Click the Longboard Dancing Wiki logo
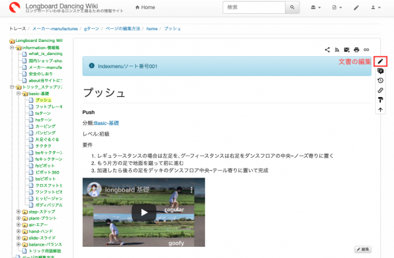394x258 pixels. pos(14,7)
